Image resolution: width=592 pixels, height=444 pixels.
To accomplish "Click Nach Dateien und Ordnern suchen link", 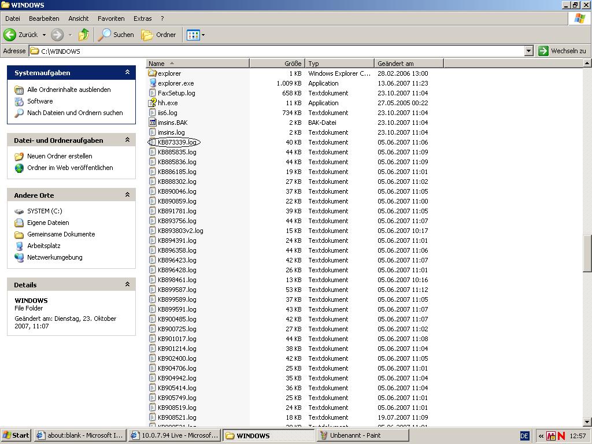I will pos(75,113).
